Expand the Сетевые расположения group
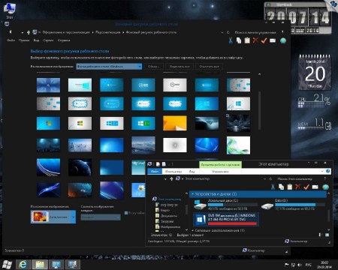338x270 pixels. click(x=193, y=230)
